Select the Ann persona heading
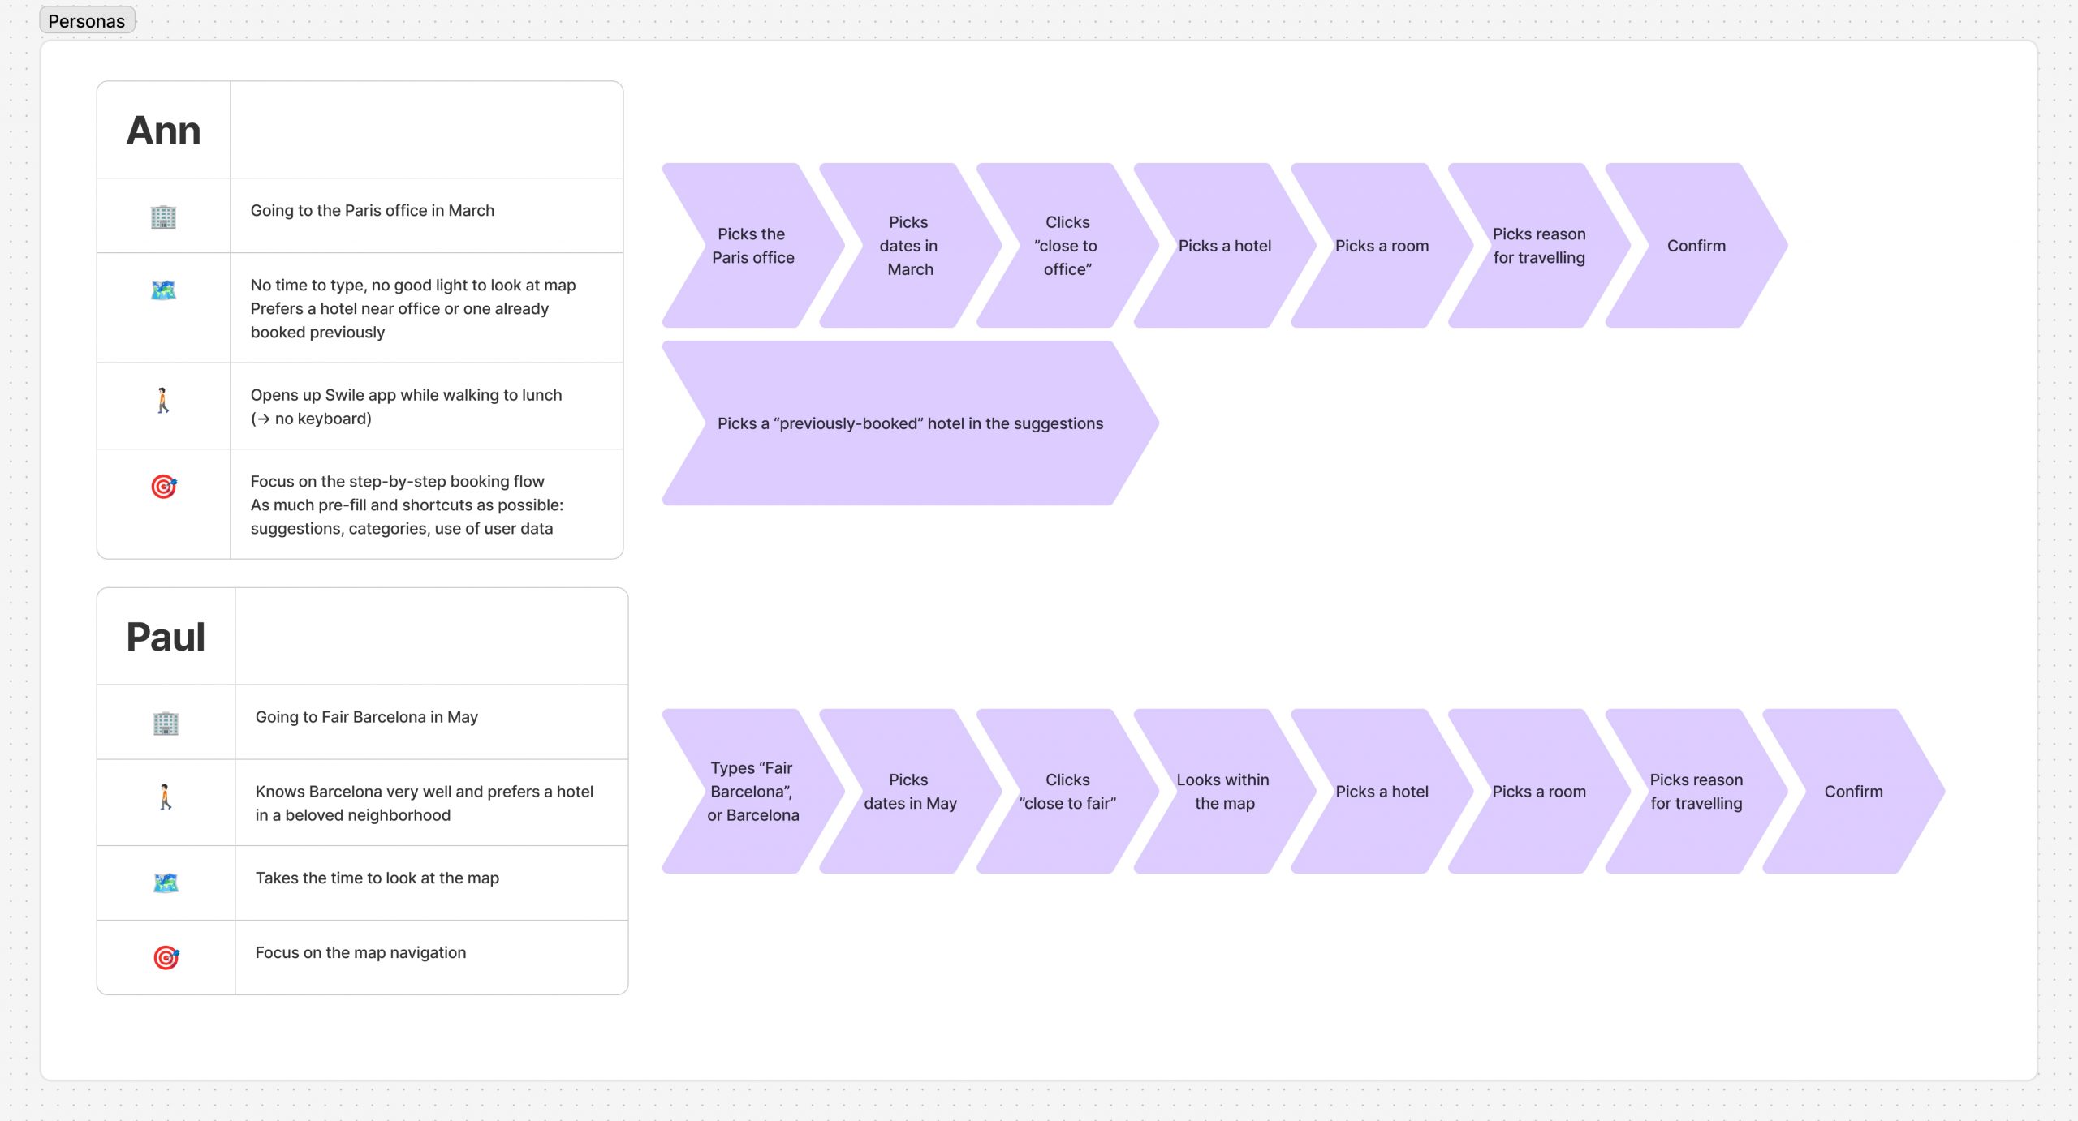 click(x=163, y=131)
